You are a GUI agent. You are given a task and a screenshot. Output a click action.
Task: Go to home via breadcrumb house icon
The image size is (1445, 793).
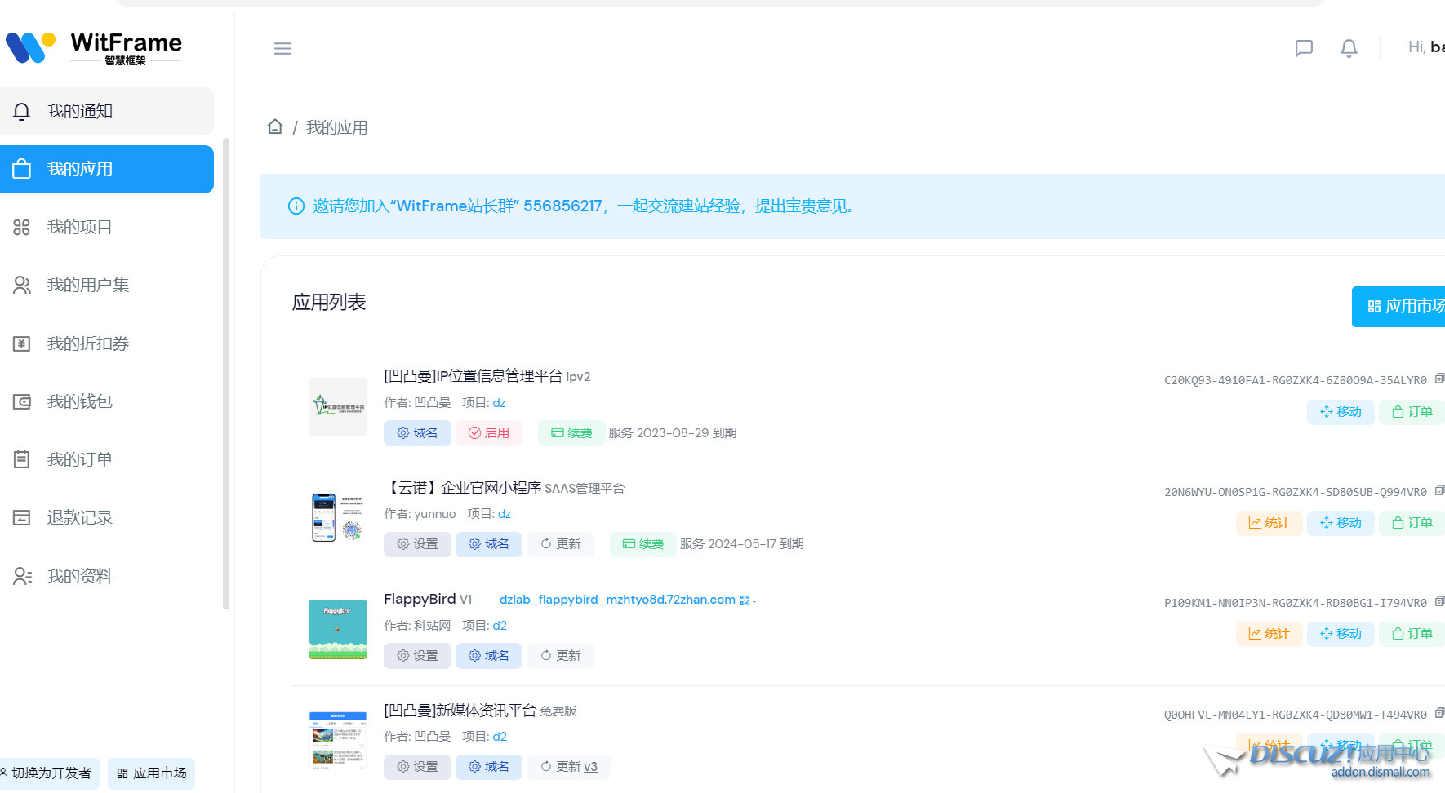(275, 126)
